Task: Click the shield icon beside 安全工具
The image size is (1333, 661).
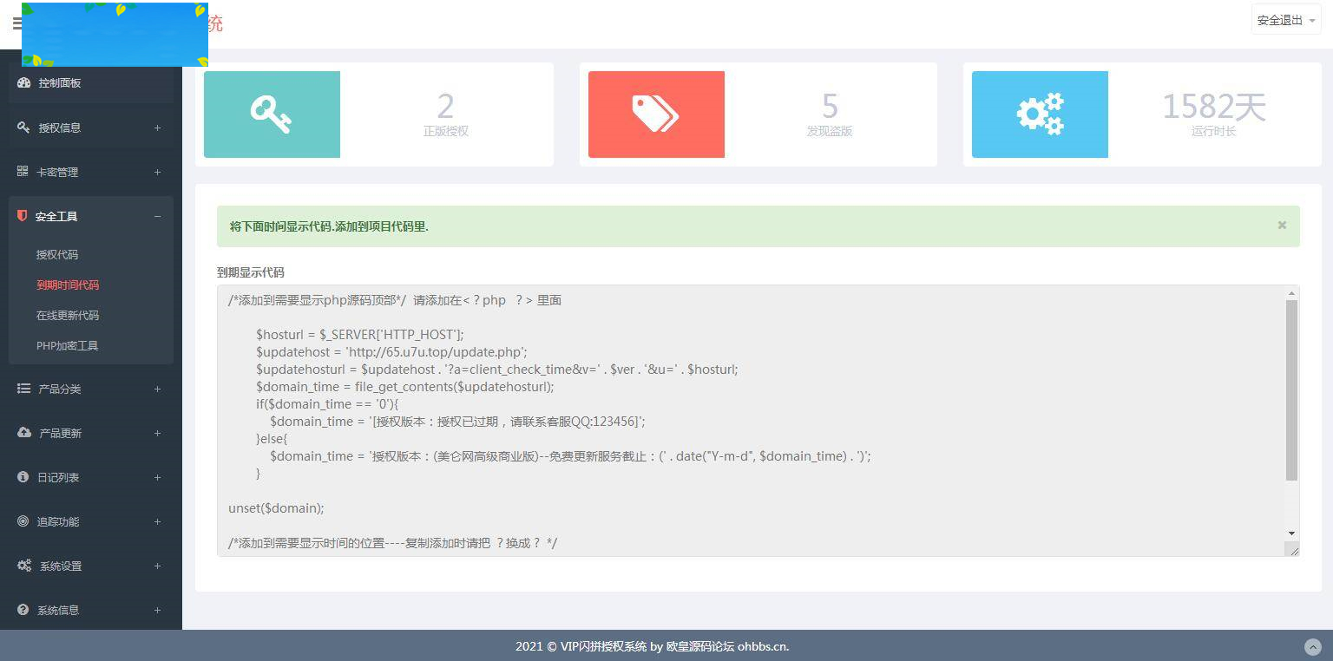Action: pos(22,216)
